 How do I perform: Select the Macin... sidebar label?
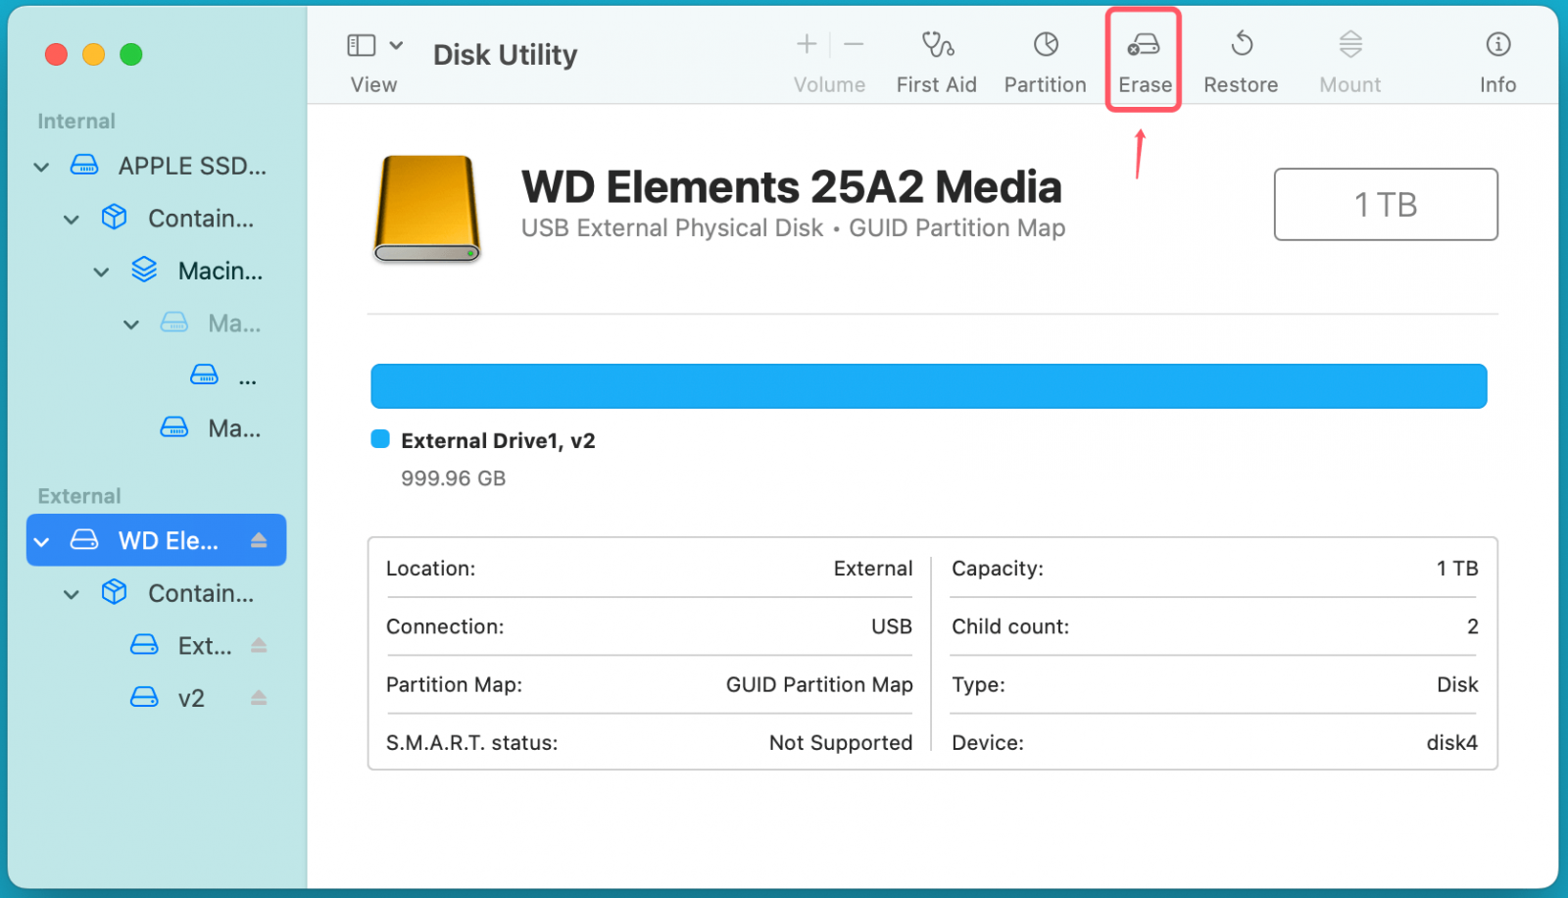220,271
